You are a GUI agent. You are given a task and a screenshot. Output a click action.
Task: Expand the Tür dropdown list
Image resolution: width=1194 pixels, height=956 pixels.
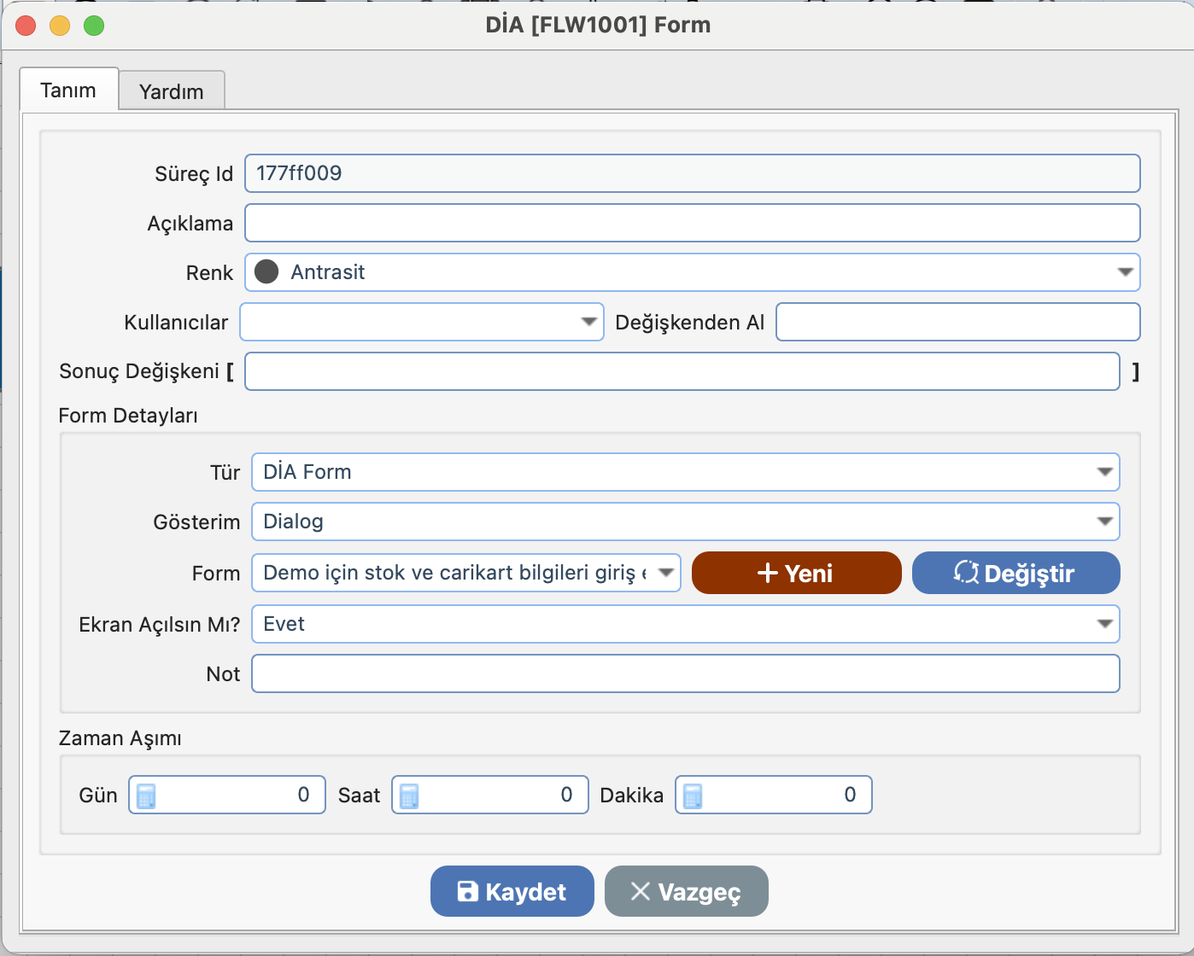pyautogui.click(x=1104, y=472)
